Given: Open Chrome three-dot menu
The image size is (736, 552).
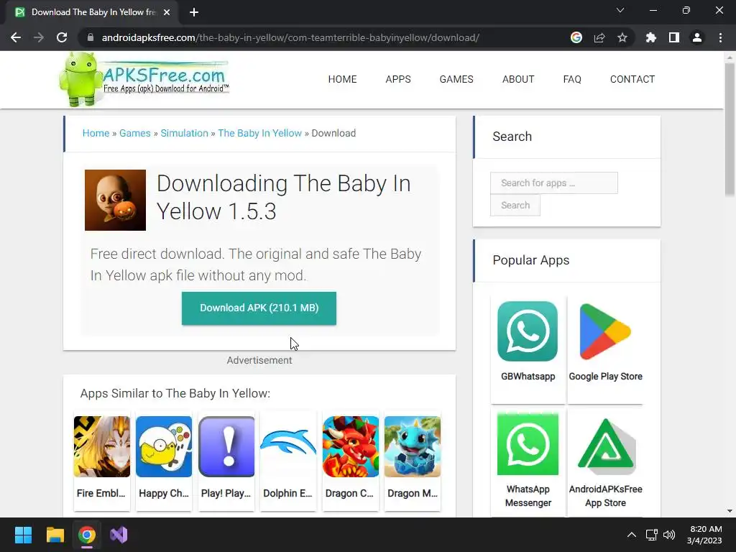Looking at the screenshot, I should coord(720,37).
